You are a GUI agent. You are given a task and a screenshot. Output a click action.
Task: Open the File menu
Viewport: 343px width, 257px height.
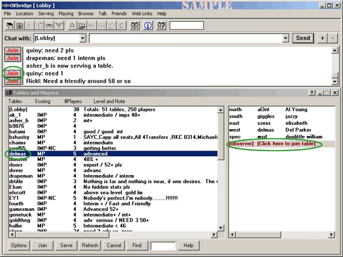7,14
